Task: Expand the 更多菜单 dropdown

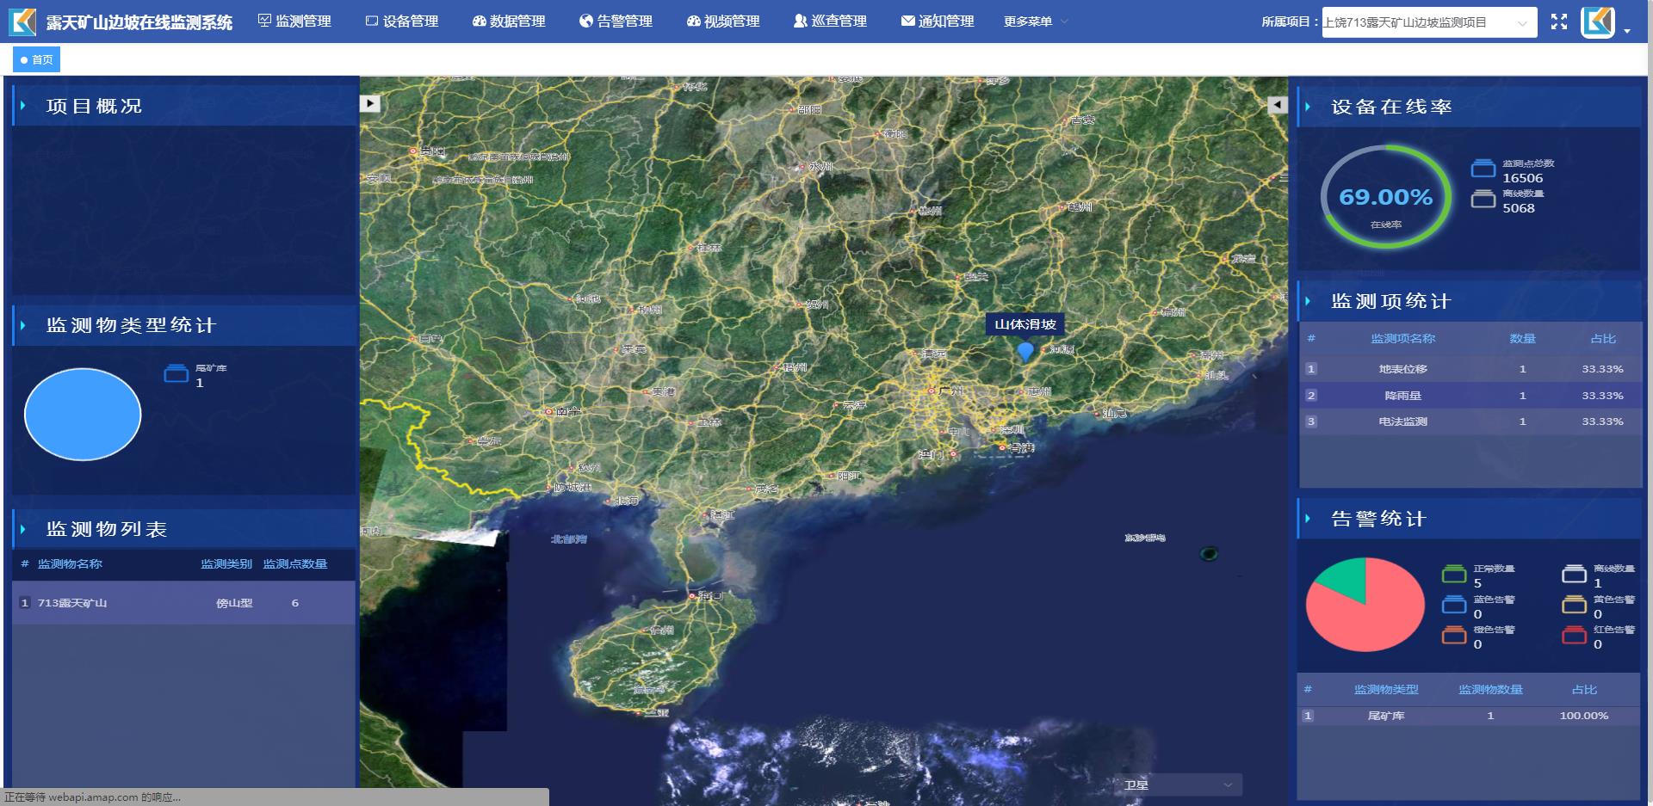Action: (x=1035, y=21)
